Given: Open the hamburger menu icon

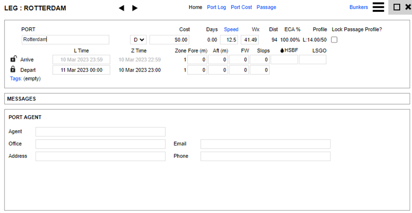Looking at the screenshot, I should pos(378,7).
